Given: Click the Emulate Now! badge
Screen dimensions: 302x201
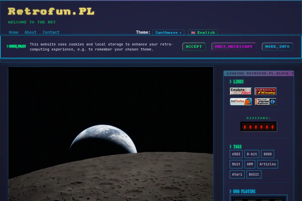Looking at the screenshot, I should [x=241, y=91].
